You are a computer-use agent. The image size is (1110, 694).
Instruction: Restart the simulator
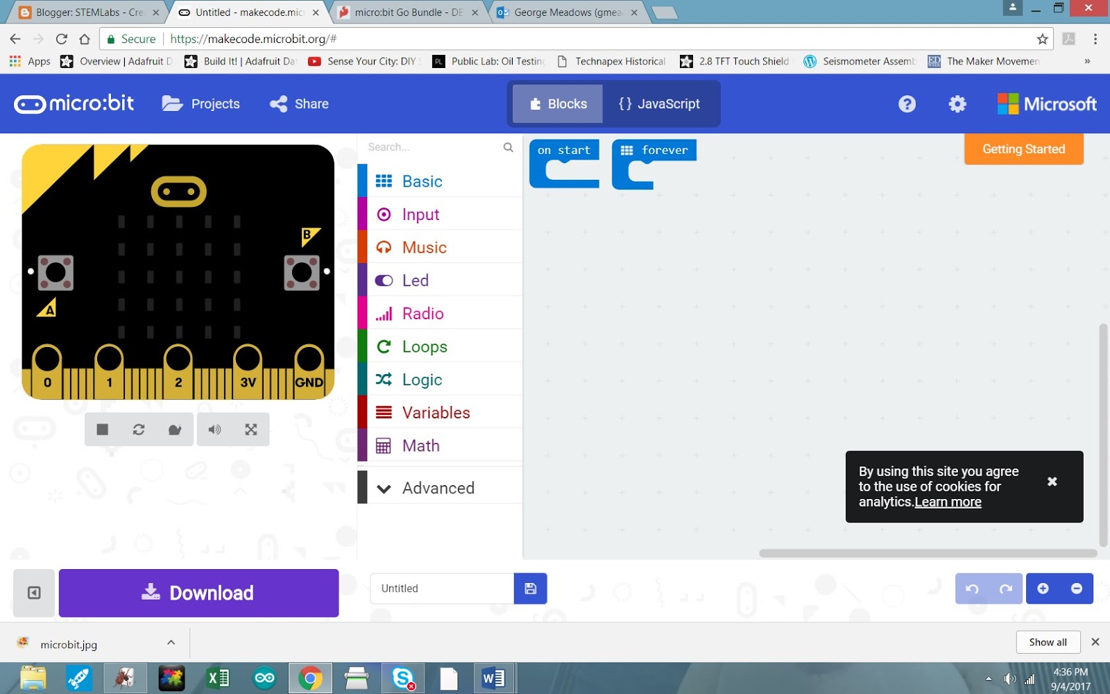click(139, 429)
